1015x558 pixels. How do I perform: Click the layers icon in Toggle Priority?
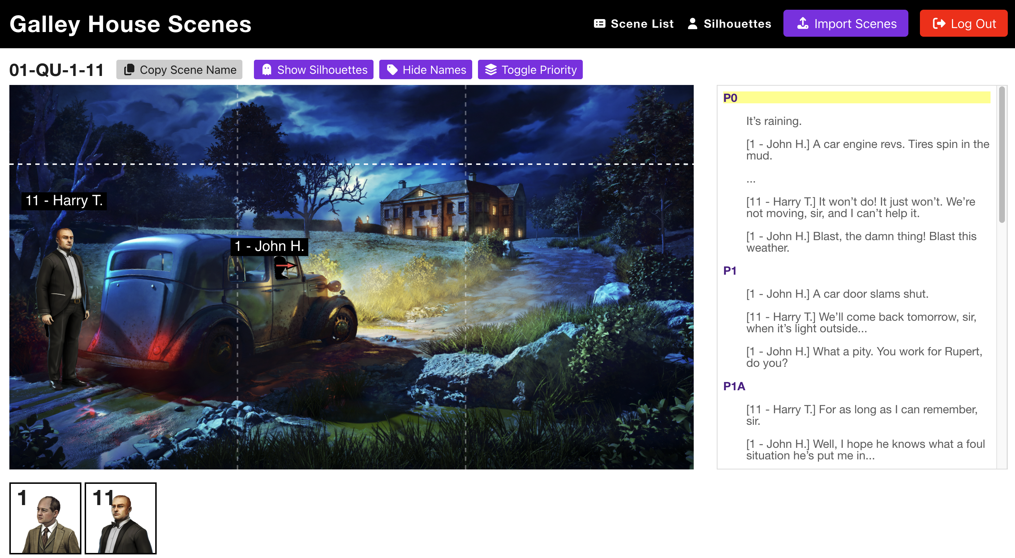491,70
